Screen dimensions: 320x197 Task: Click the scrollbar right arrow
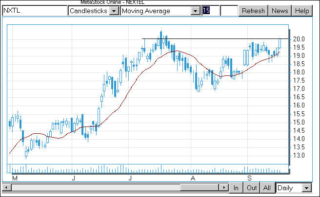(224, 187)
